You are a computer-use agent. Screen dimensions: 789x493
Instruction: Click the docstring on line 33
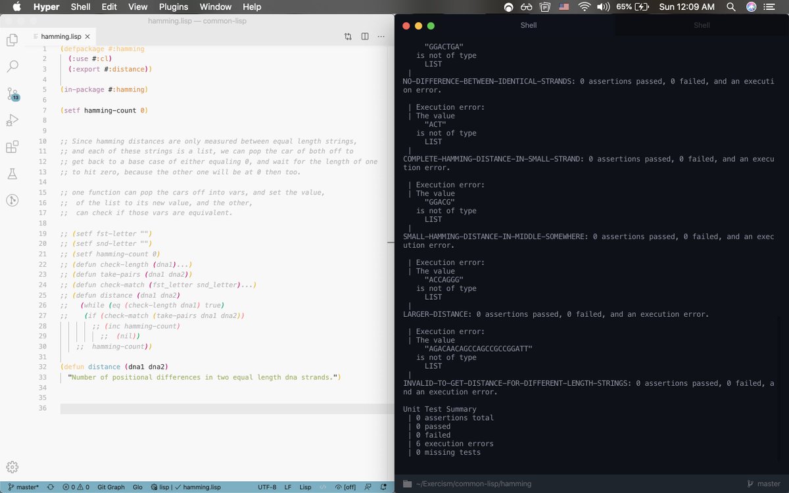click(204, 377)
